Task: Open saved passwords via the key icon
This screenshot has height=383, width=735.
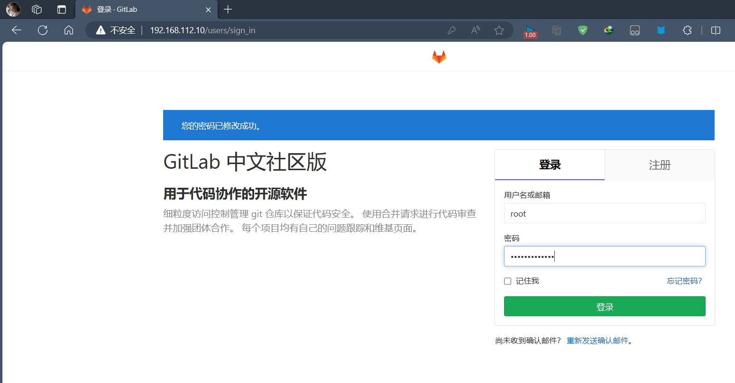Action: tap(451, 30)
